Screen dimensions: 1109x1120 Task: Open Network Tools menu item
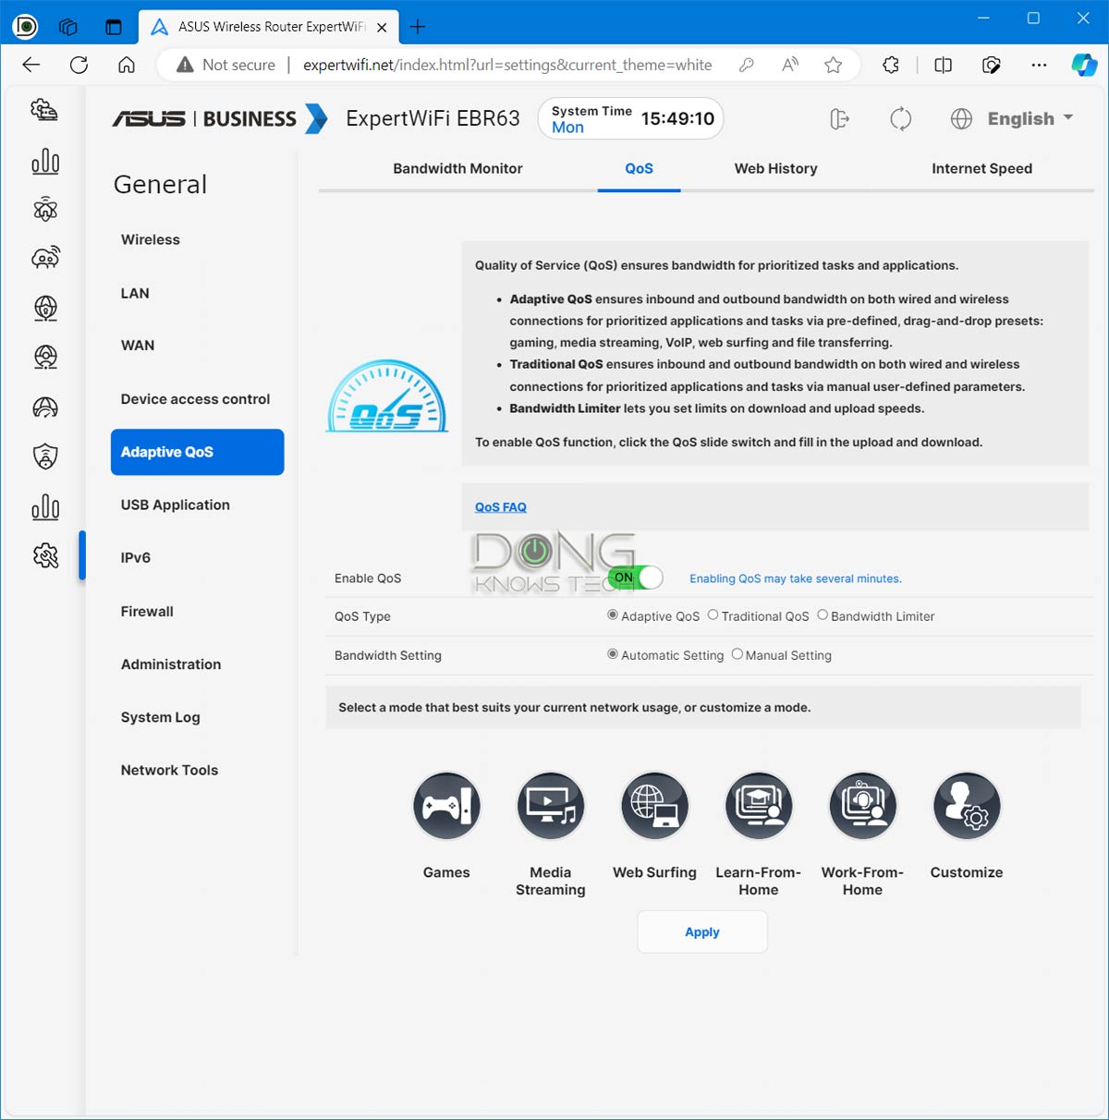tap(169, 771)
